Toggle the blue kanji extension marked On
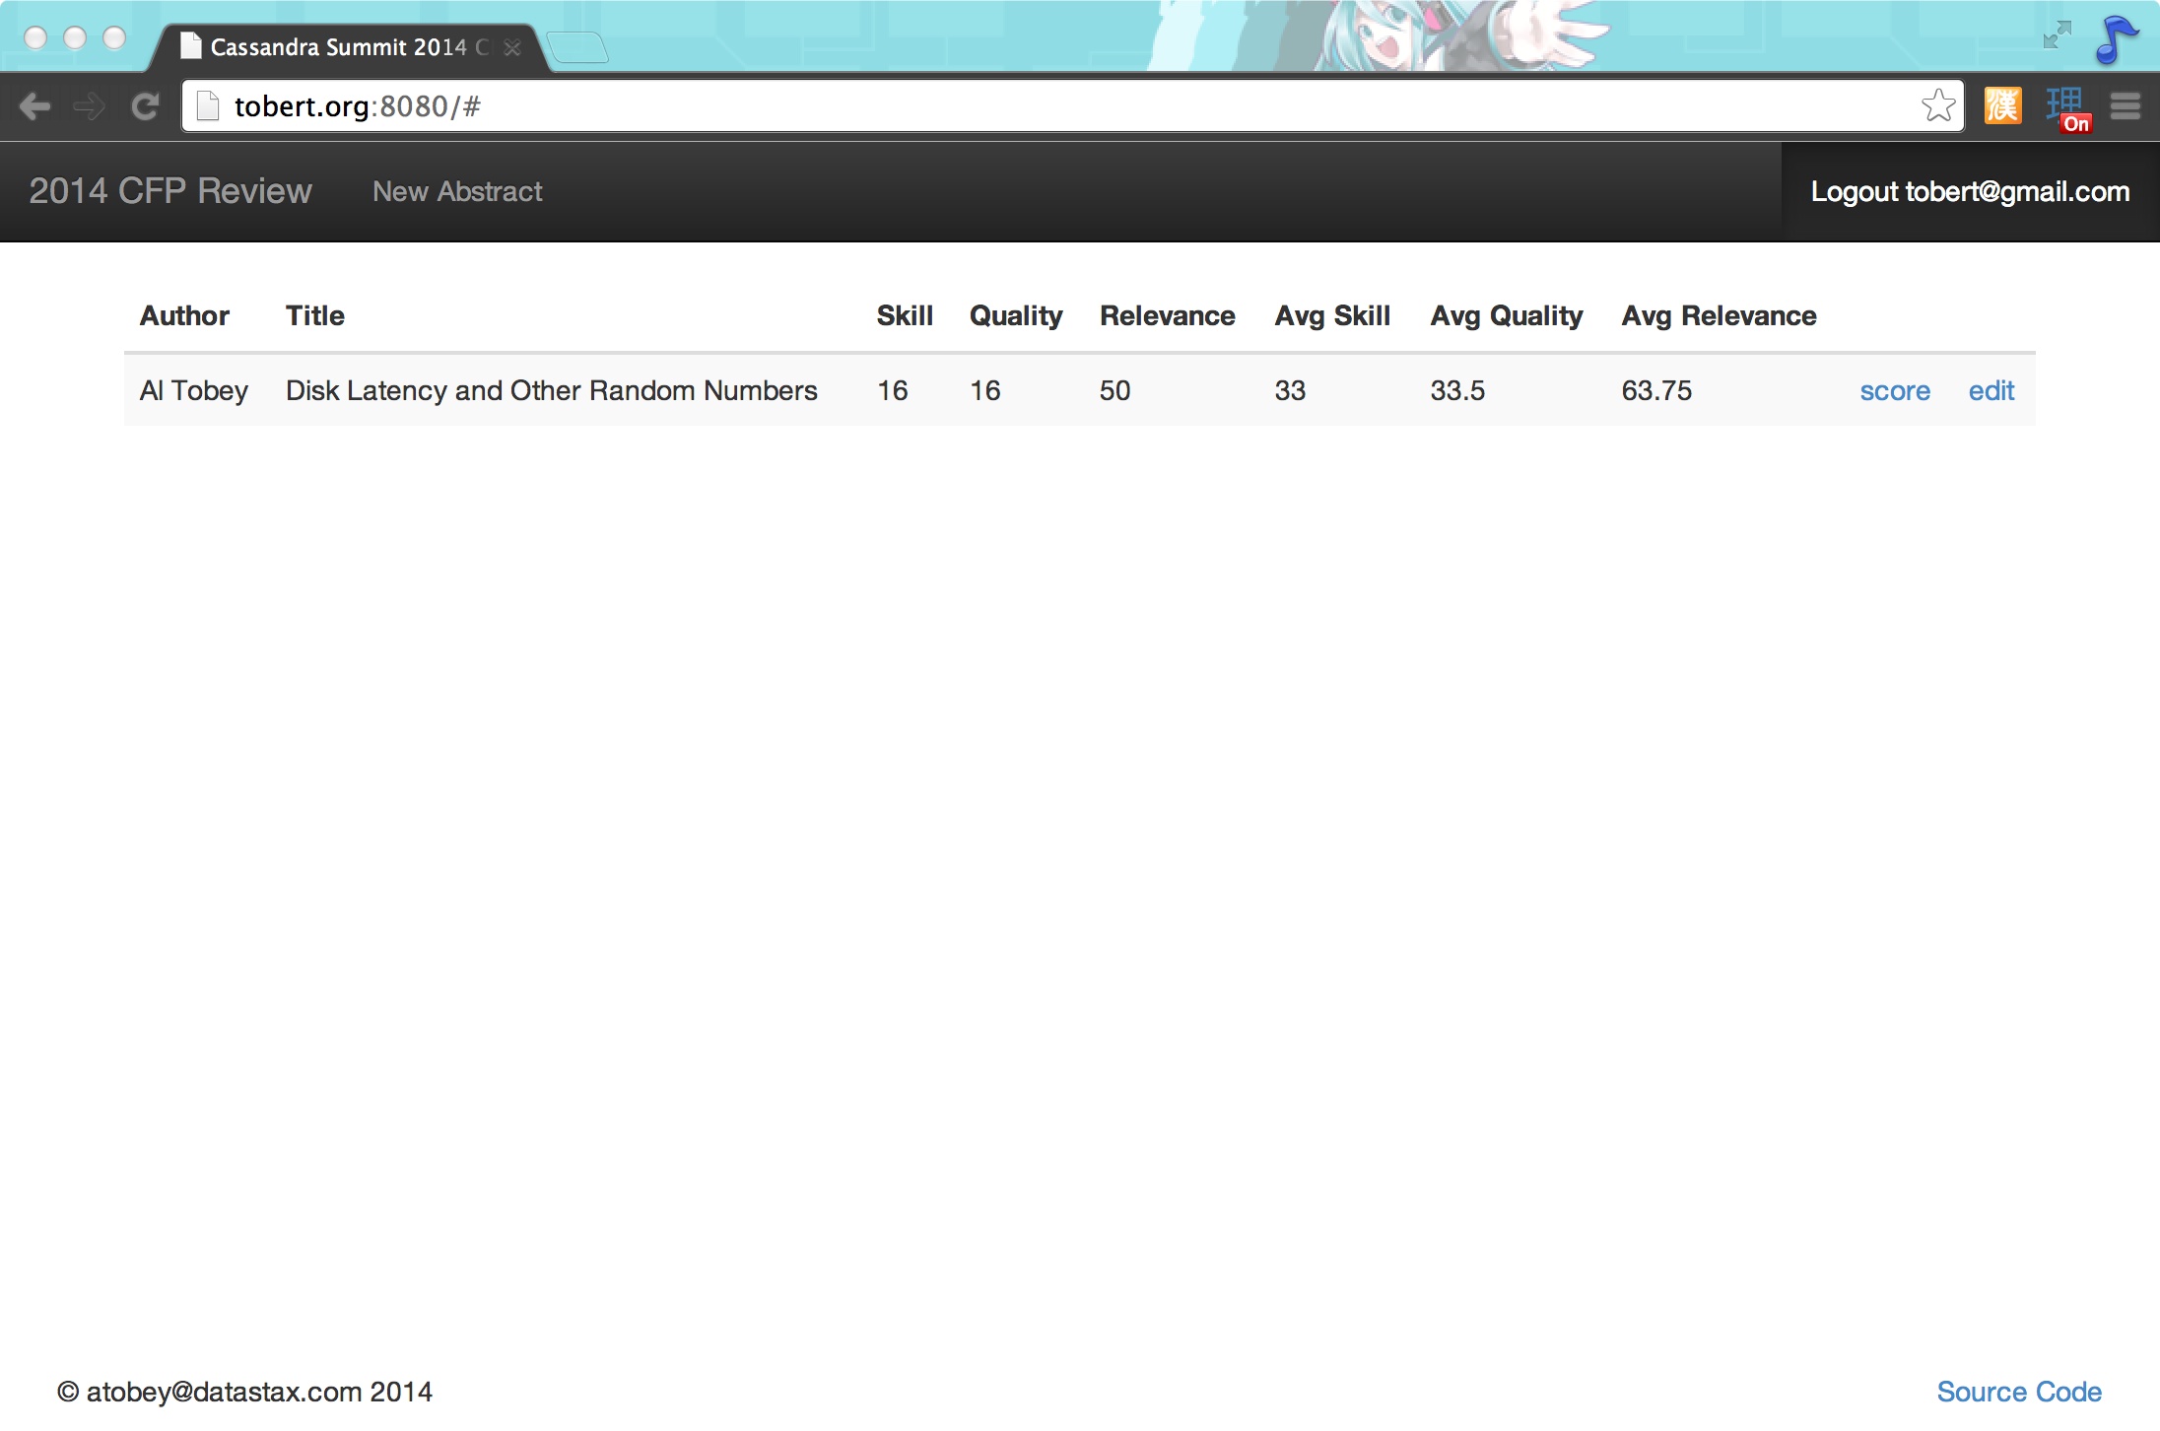 click(2065, 107)
